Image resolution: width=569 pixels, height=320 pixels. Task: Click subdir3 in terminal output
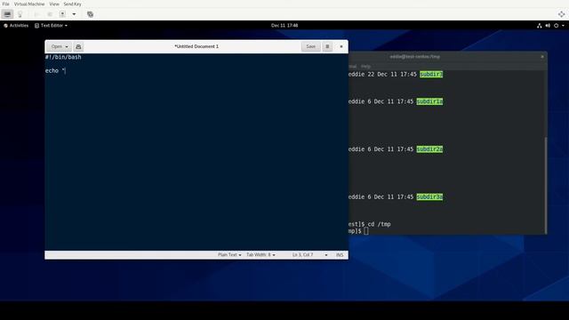[431, 74]
